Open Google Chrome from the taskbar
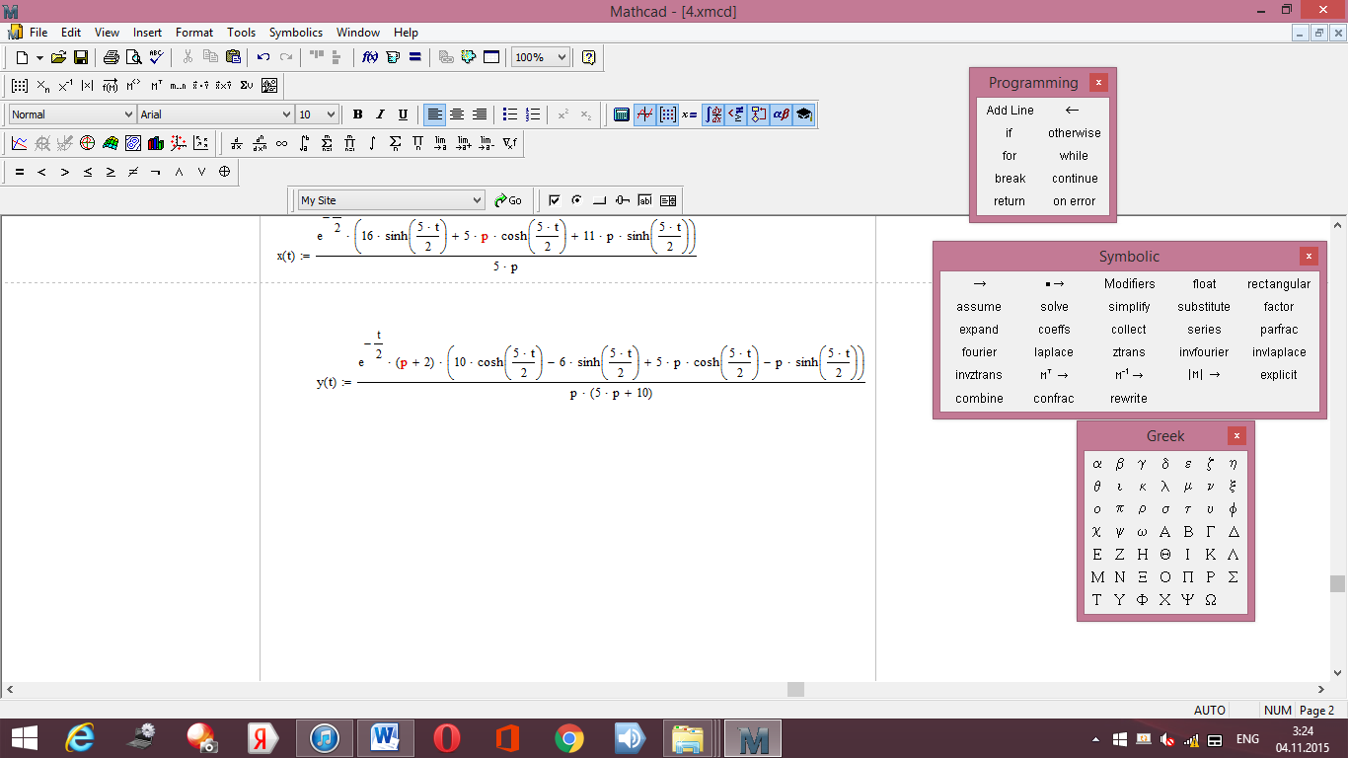This screenshot has width=1348, height=758. point(568,738)
